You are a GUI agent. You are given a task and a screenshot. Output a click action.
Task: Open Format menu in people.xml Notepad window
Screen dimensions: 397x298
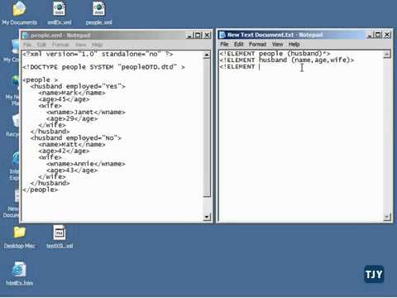pyautogui.click(x=60, y=45)
